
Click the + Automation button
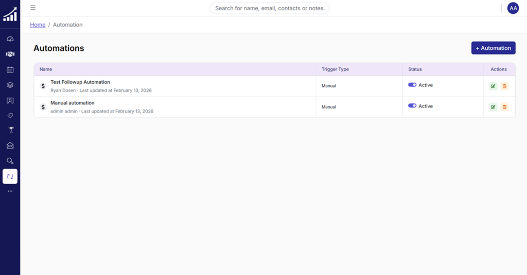coord(493,48)
